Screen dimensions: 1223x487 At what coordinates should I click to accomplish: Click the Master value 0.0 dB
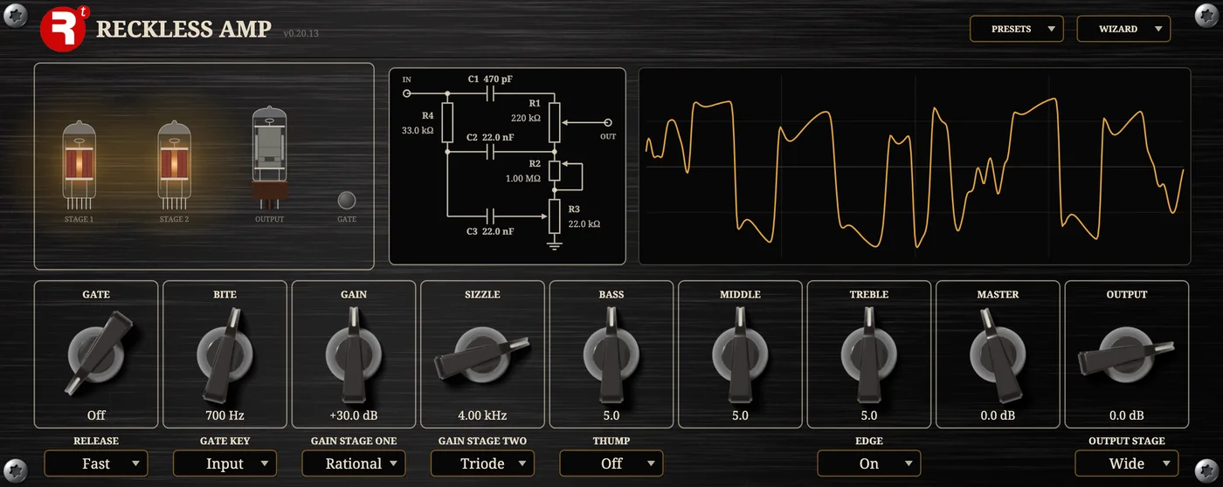tap(998, 415)
